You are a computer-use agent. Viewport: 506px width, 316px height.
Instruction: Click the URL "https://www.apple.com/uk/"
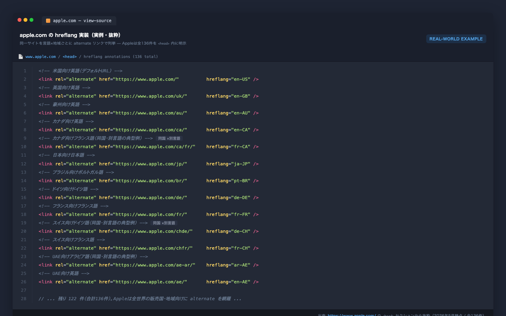pyautogui.click(x=150, y=96)
